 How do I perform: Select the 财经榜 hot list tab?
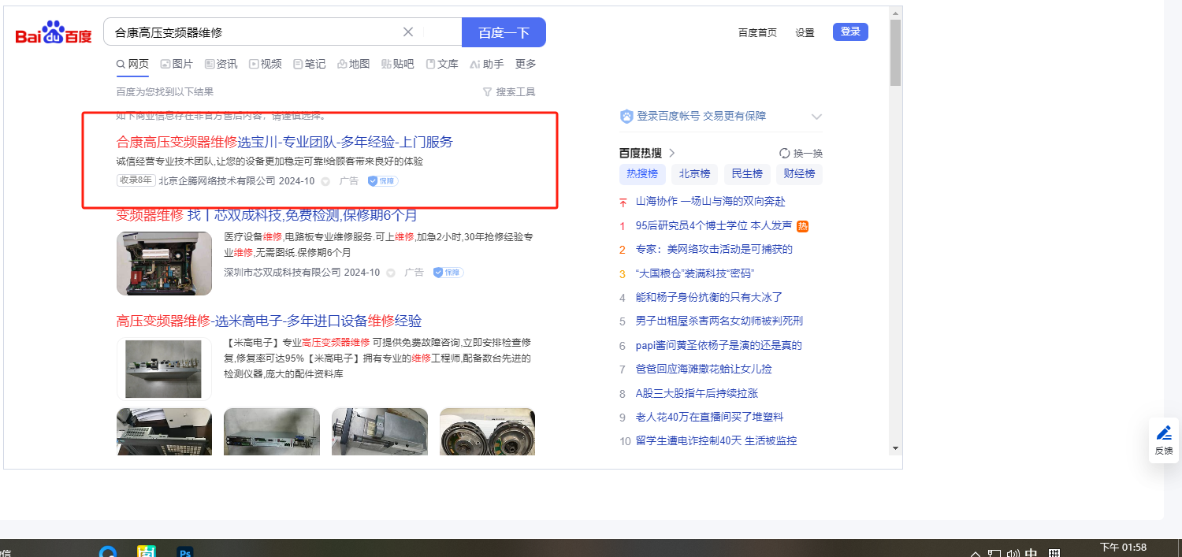pos(799,174)
